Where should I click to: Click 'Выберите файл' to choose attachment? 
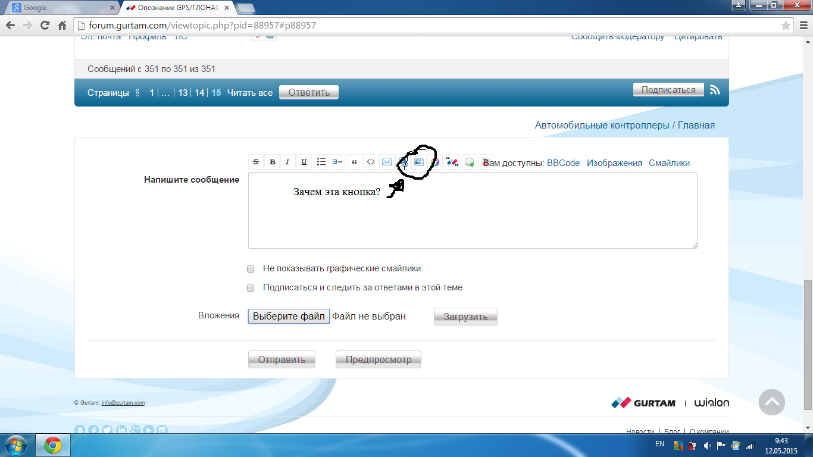click(289, 317)
